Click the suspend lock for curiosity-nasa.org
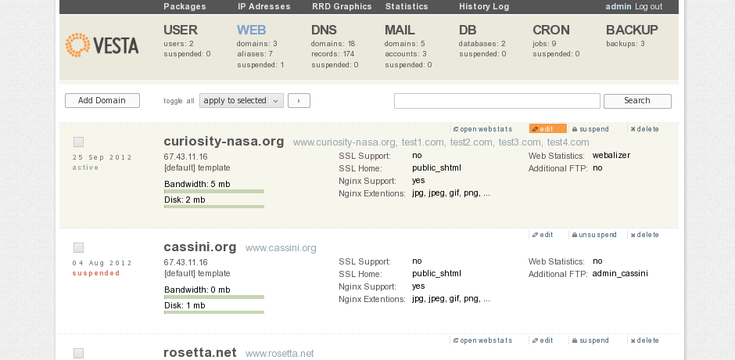This screenshot has width=735, height=360. tap(590, 129)
